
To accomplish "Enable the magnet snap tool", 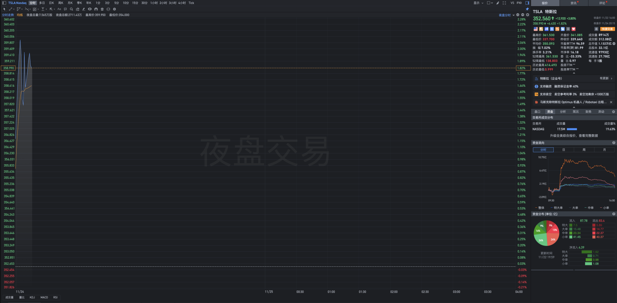I will [x=96, y=9].
